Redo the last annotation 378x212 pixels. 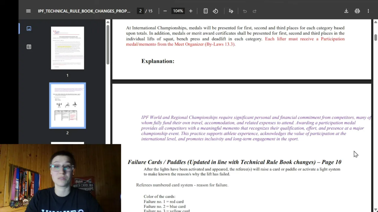point(254,11)
